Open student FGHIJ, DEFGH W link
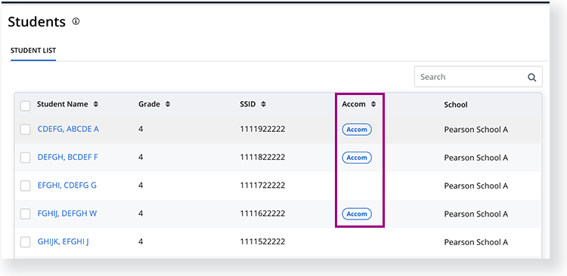 click(x=67, y=213)
